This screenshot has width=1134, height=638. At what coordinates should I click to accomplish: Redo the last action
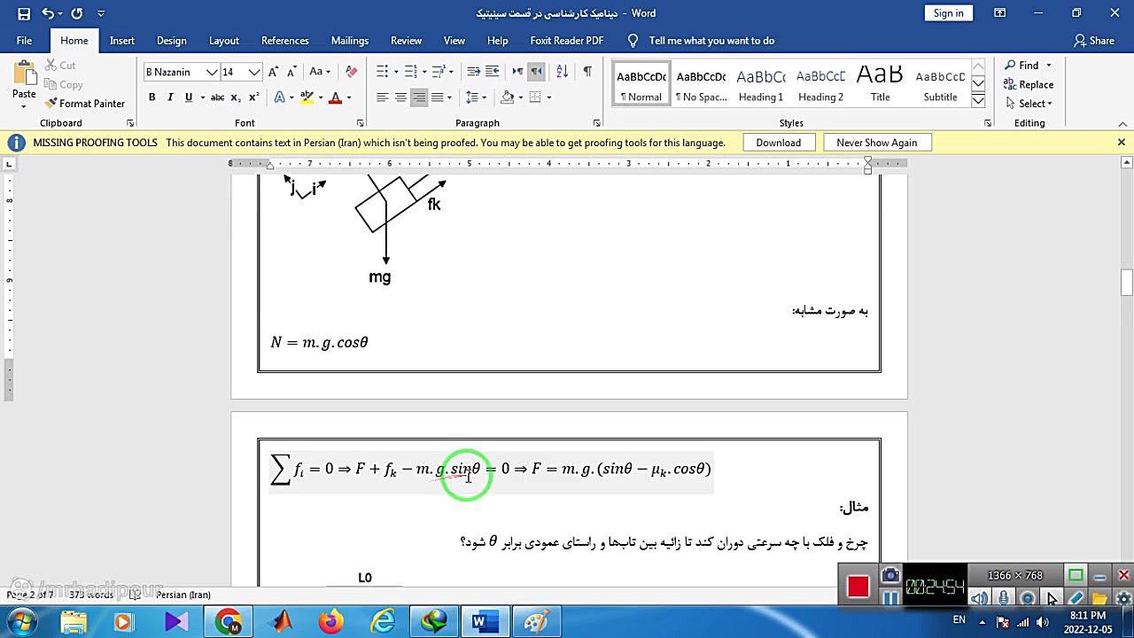coord(76,13)
